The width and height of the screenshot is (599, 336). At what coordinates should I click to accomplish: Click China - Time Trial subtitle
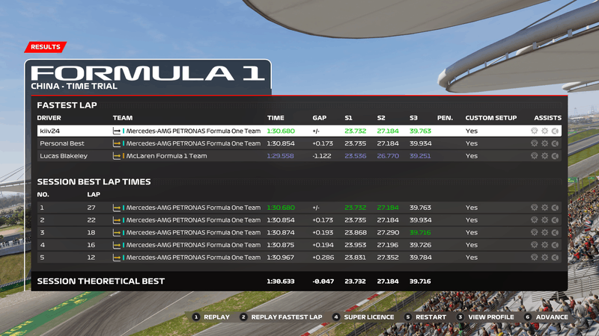pos(74,86)
